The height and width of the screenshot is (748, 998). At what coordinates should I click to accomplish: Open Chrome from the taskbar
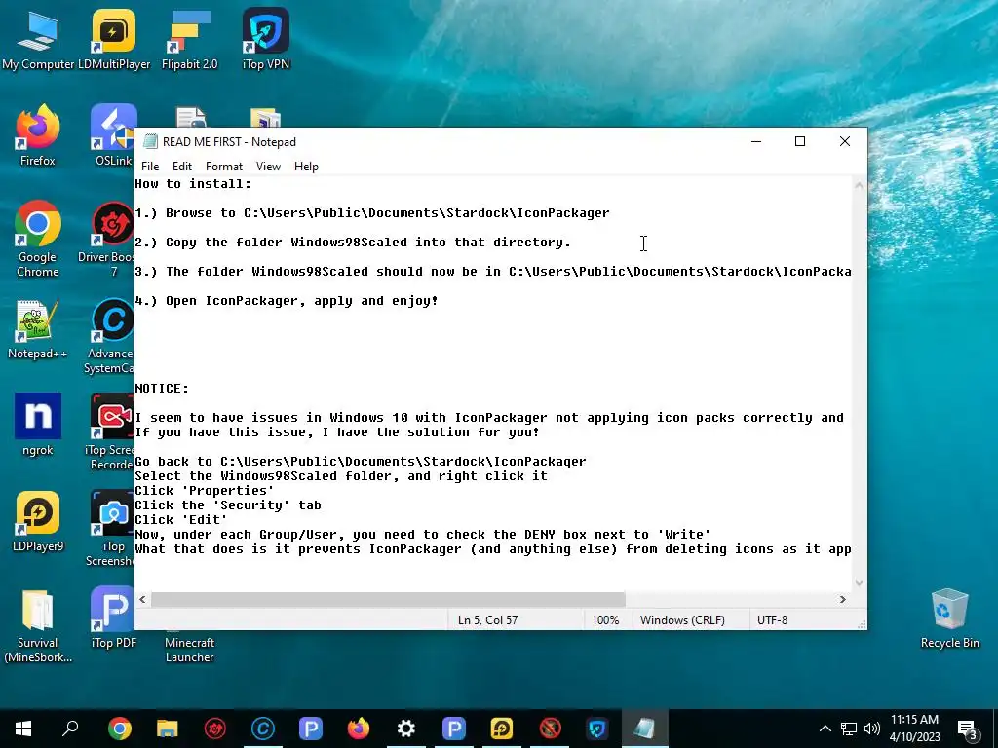coord(119,729)
